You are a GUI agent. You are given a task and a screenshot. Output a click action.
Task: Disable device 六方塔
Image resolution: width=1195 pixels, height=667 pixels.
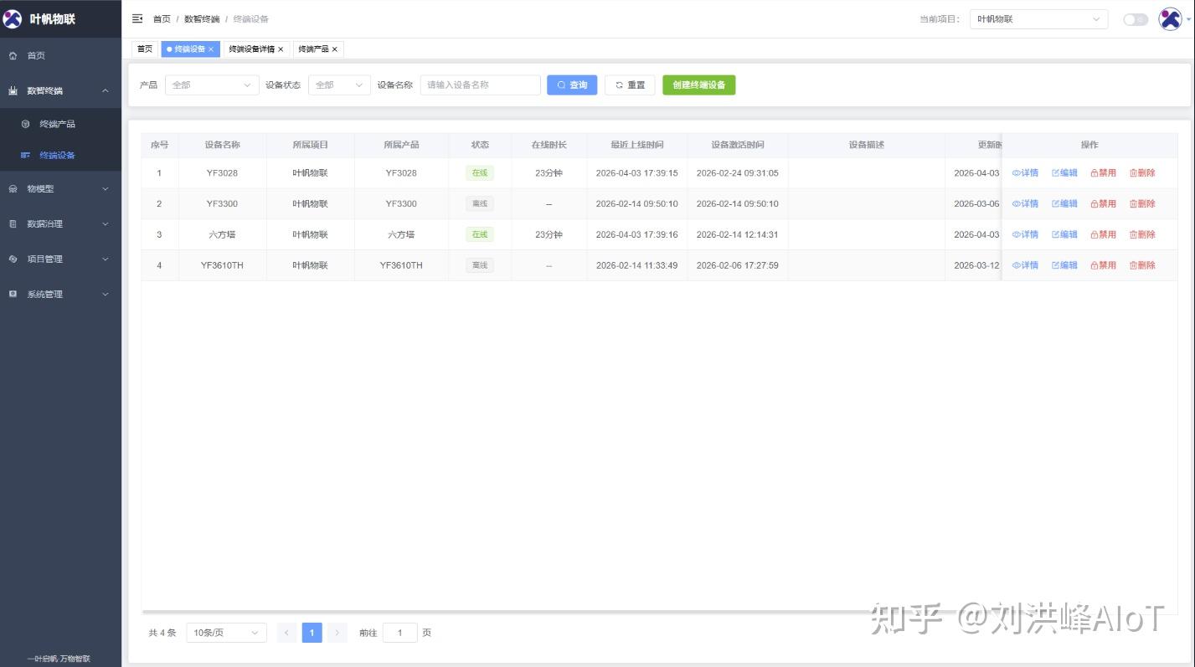click(1103, 235)
